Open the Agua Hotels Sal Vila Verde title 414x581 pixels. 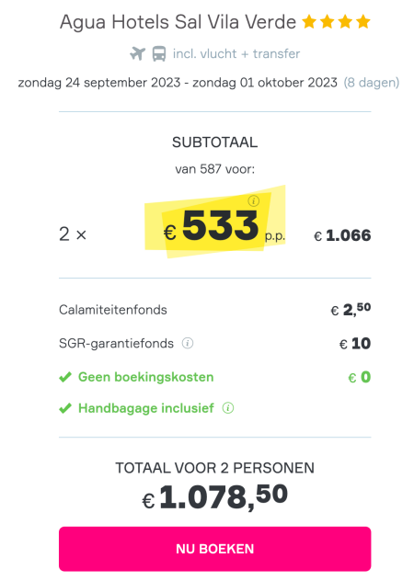pyautogui.click(x=178, y=22)
